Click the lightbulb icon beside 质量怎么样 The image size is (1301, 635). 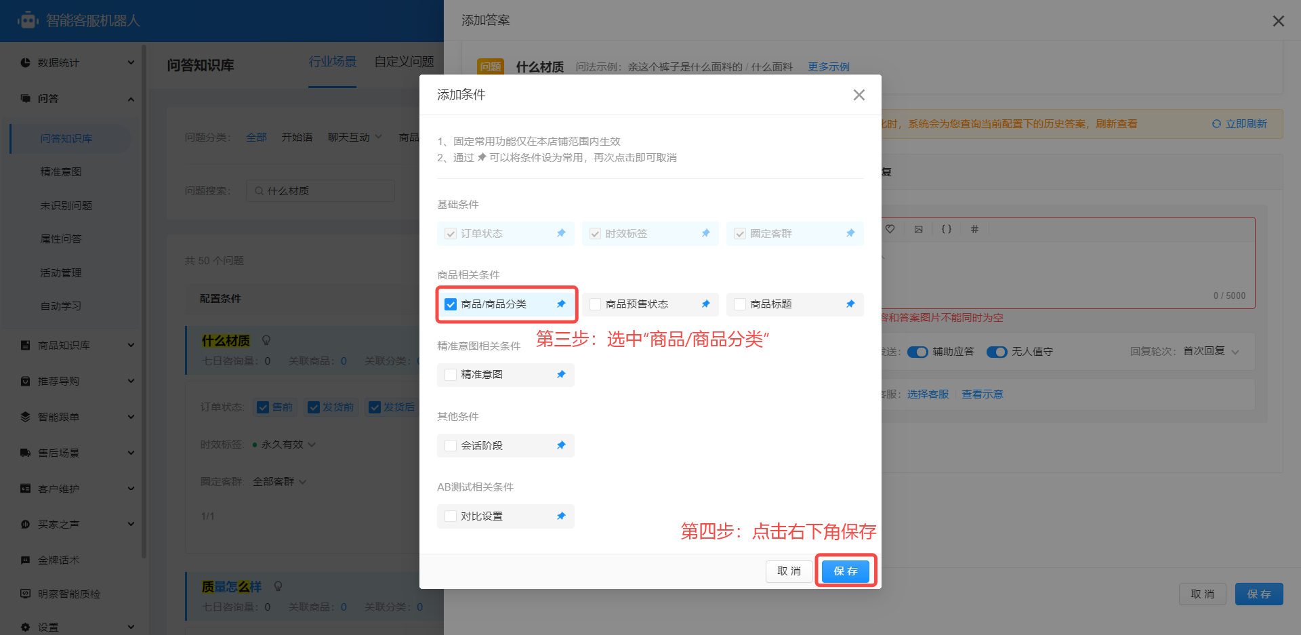click(278, 586)
